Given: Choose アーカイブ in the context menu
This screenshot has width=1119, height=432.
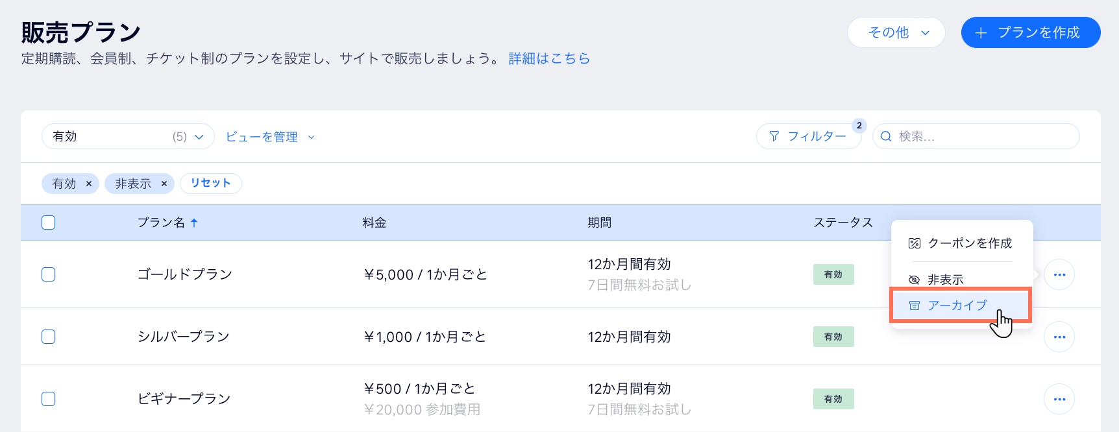Looking at the screenshot, I should [957, 306].
